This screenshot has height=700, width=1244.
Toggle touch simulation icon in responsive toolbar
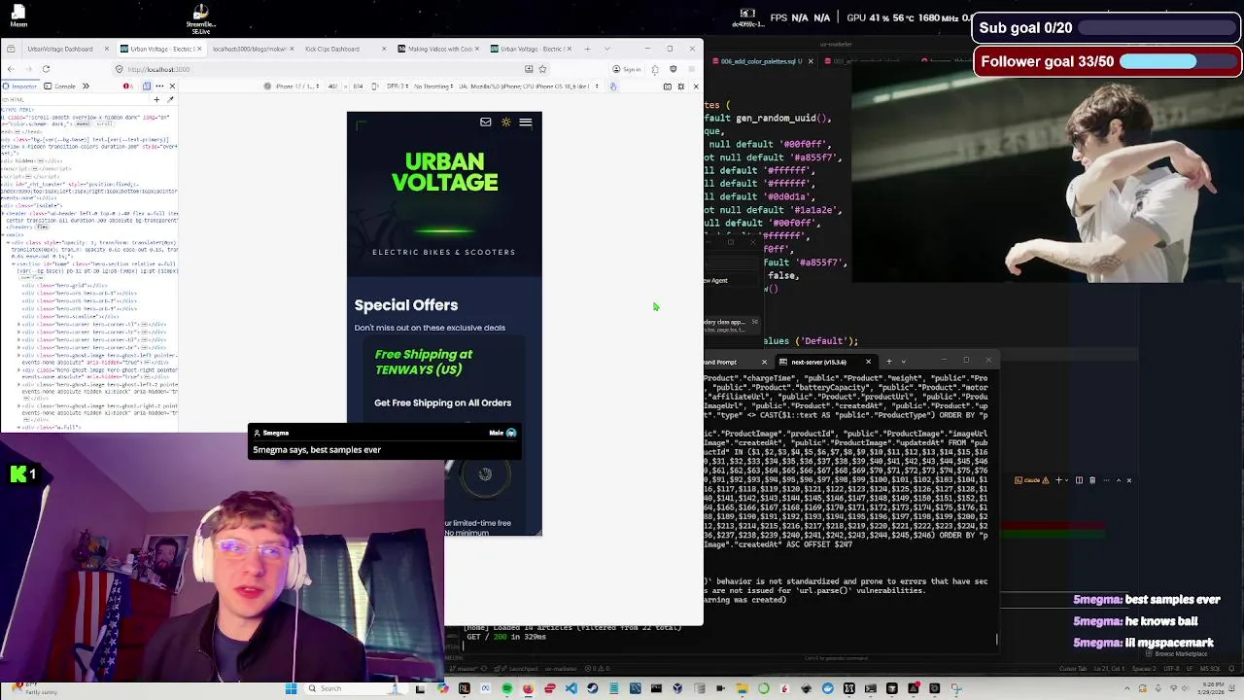(x=612, y=86)
